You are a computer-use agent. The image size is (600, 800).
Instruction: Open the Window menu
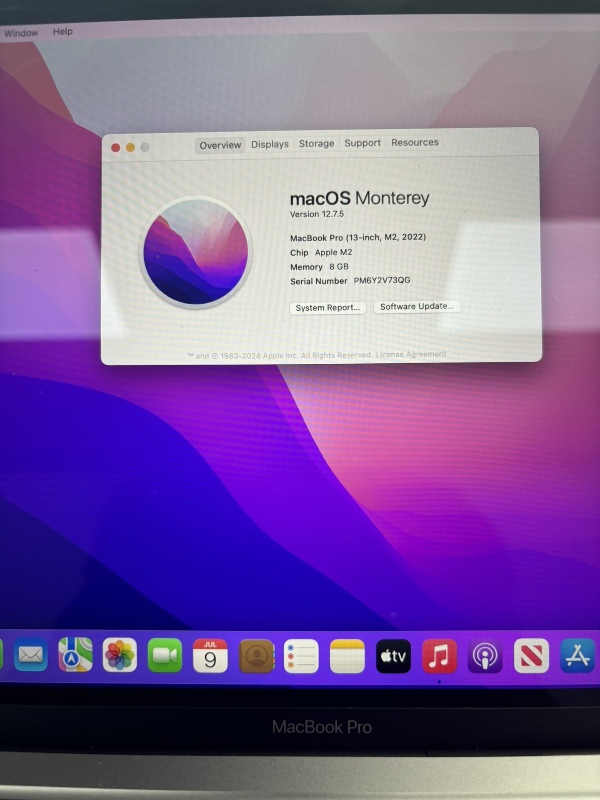pos(21,33)
